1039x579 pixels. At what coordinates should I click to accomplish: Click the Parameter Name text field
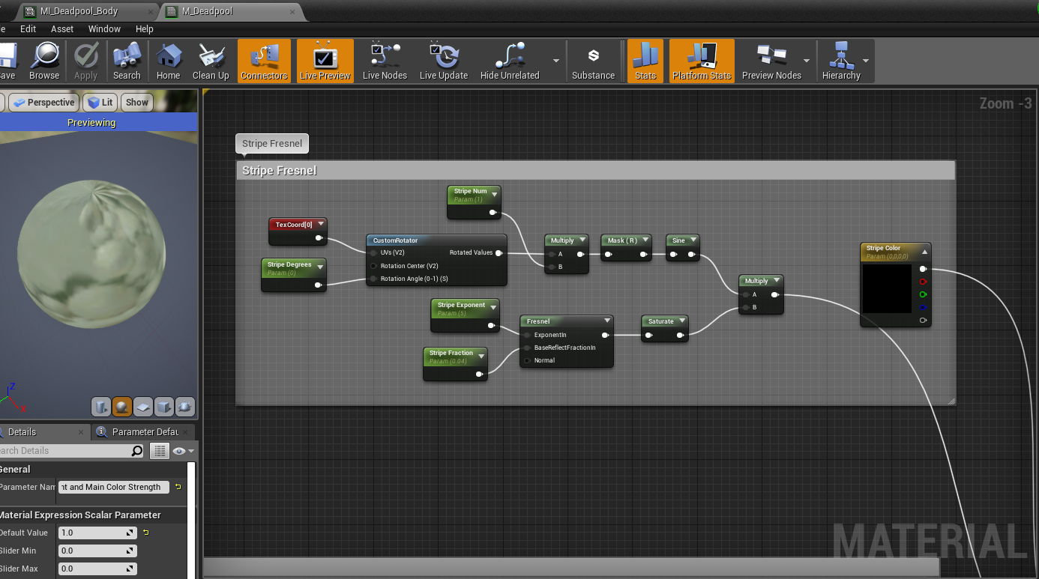114,487
